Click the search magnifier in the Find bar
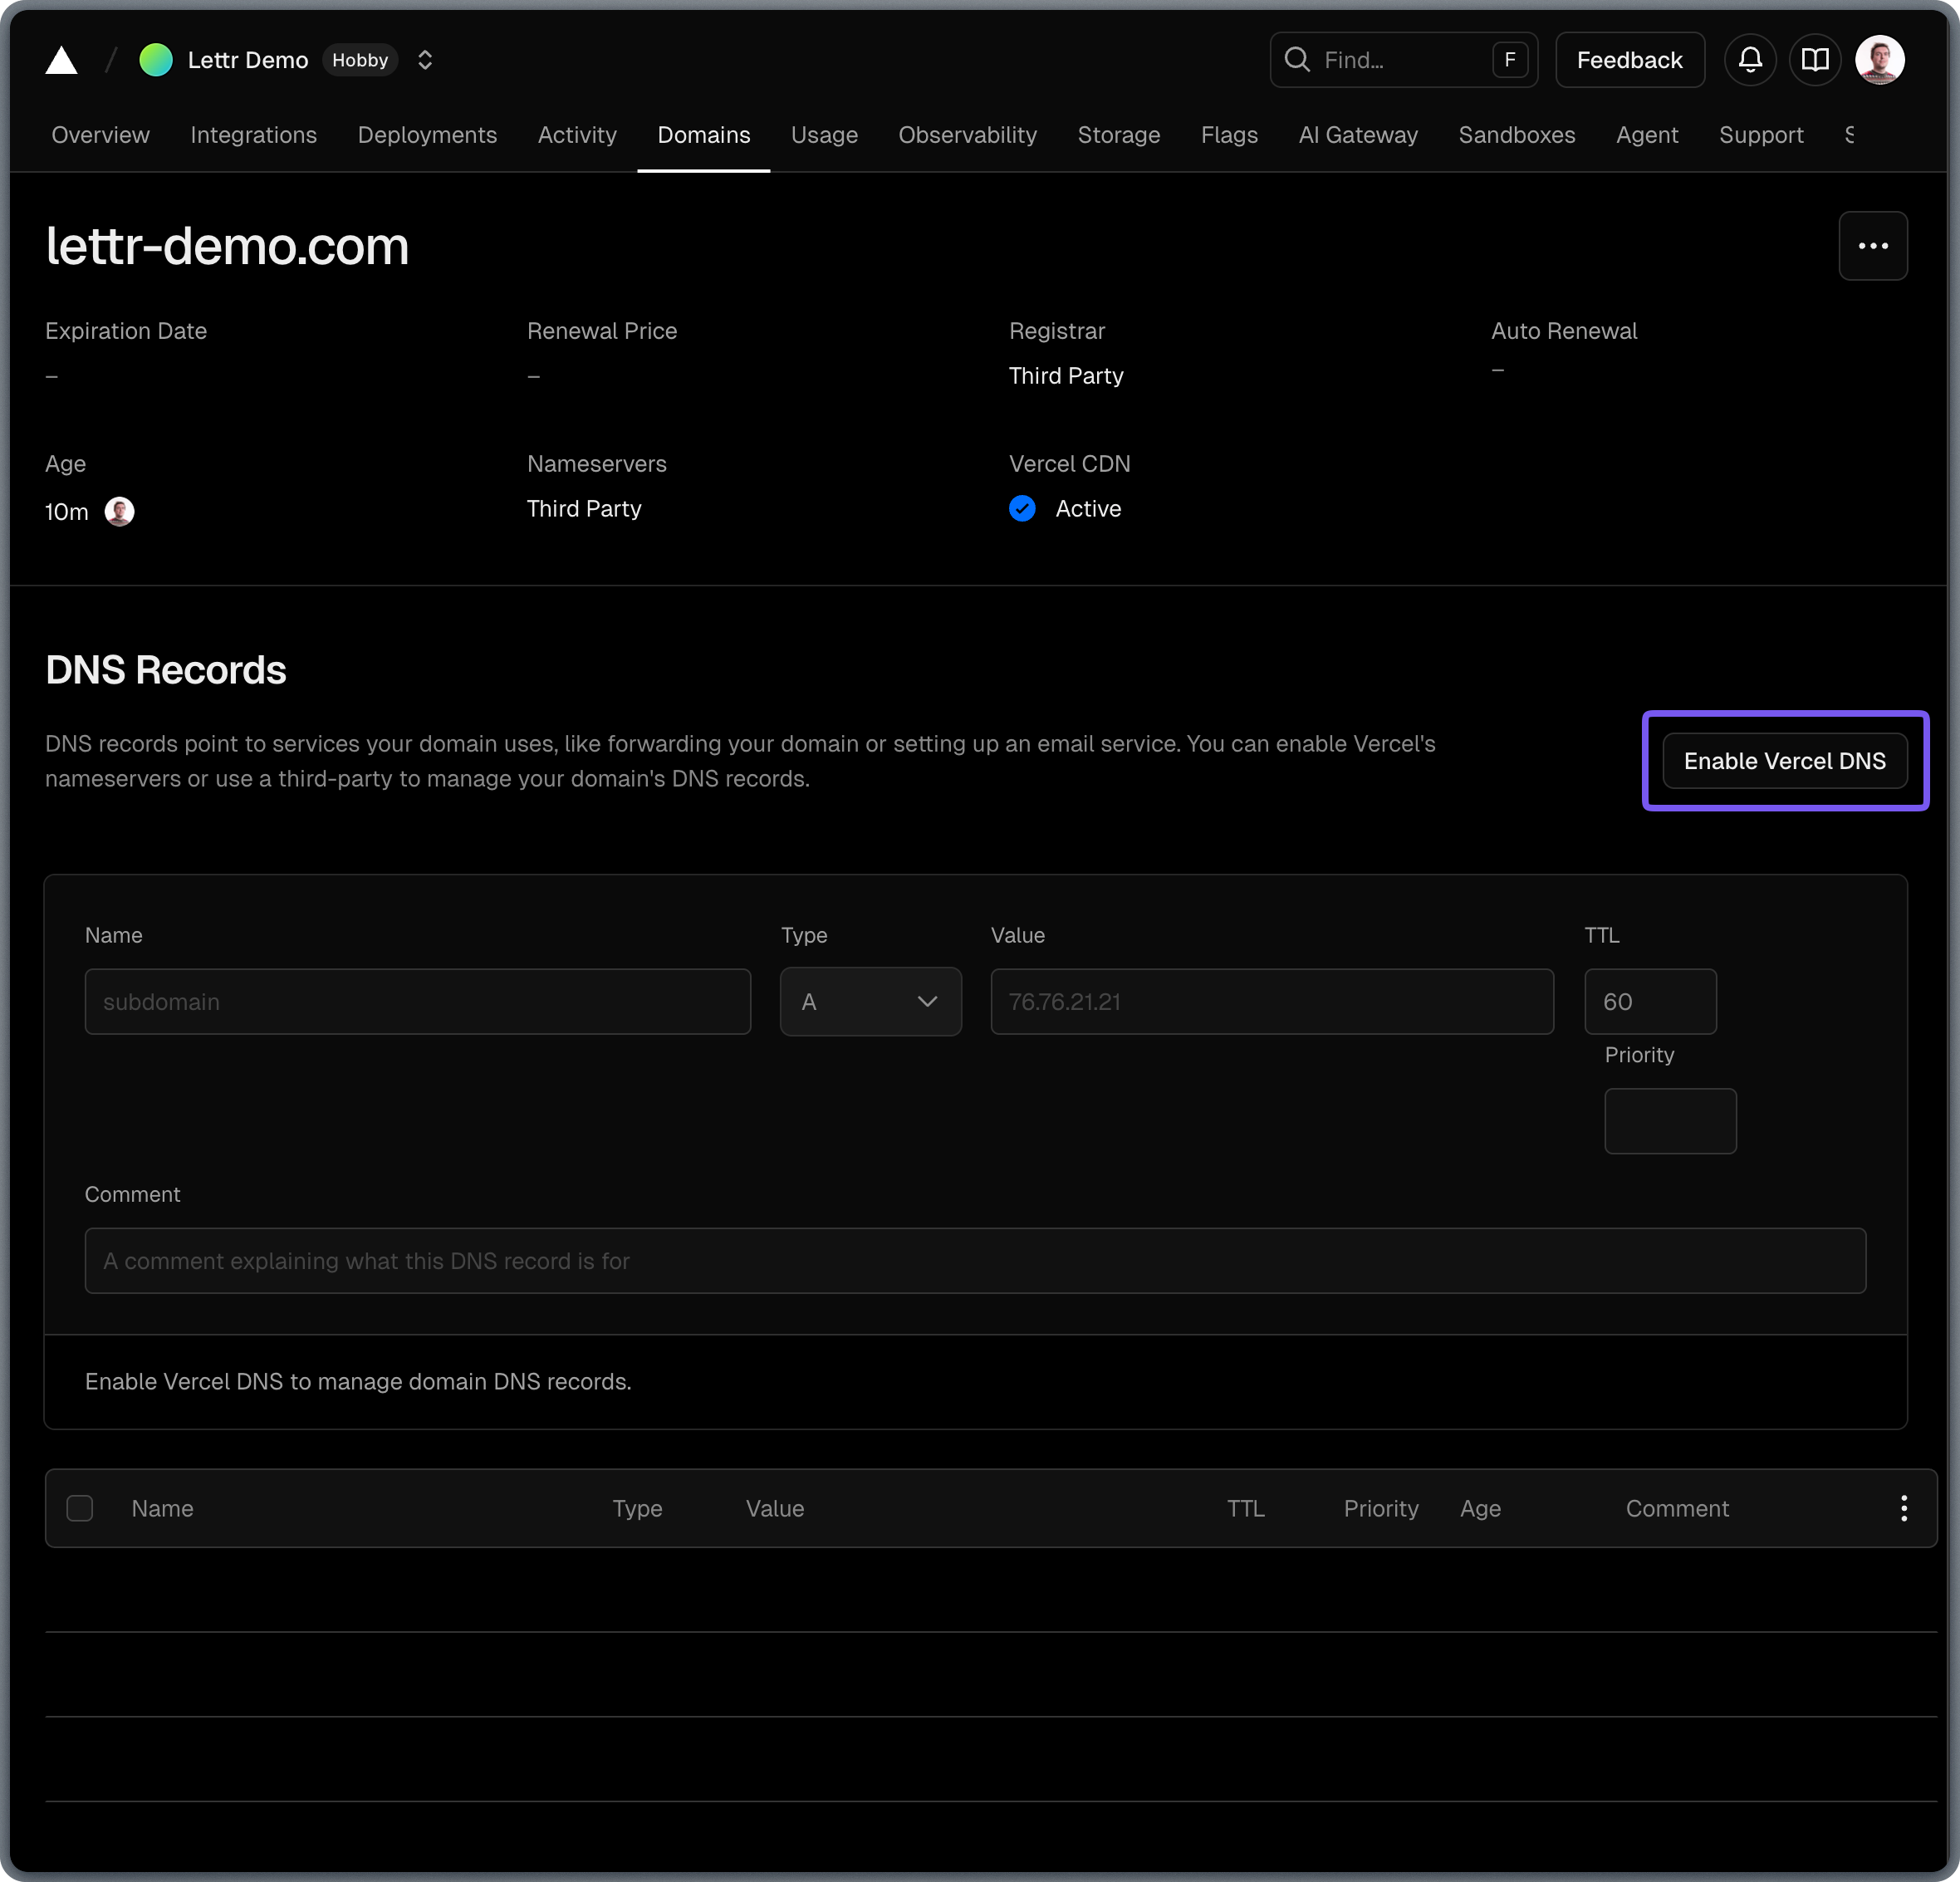1960x1882 pixels. [1297, 60]
